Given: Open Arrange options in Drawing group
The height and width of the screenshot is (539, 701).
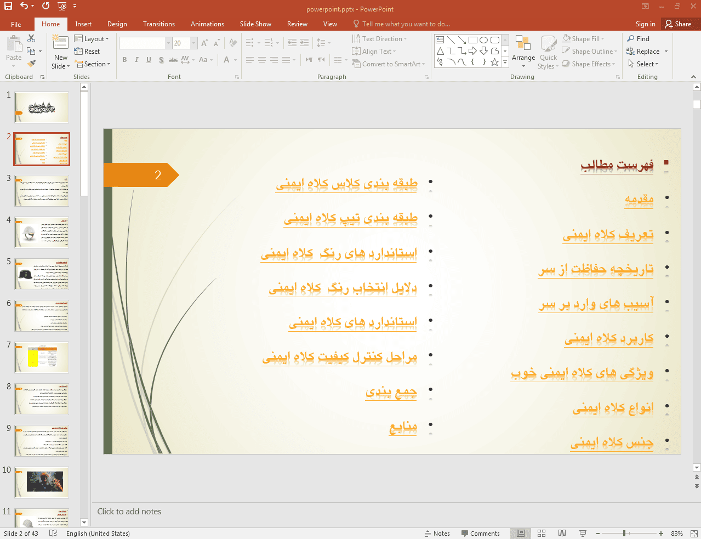Looking at the screenshot, I should point(523,52).
